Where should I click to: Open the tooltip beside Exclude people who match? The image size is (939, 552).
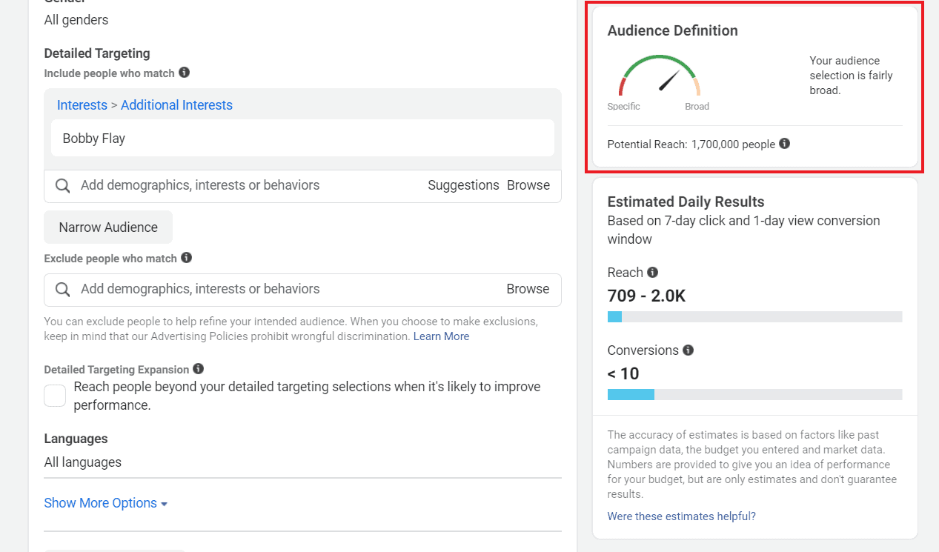[x=186, y=259]
